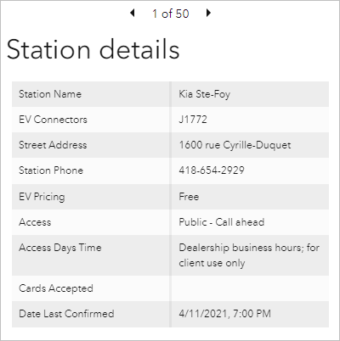Select the Date Last Confirmed value

tap(224, 314)
